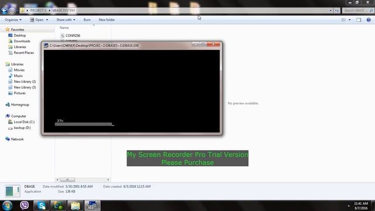This screenshot has height=211, width=375.
Task: Open the Pictures library
Action: coord(19,93)
